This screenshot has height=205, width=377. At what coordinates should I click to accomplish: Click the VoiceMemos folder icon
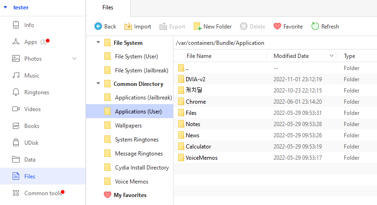pos(181,157)
